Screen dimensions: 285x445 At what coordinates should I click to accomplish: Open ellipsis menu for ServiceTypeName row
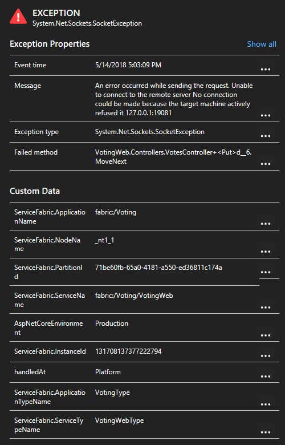pos(266,432)
